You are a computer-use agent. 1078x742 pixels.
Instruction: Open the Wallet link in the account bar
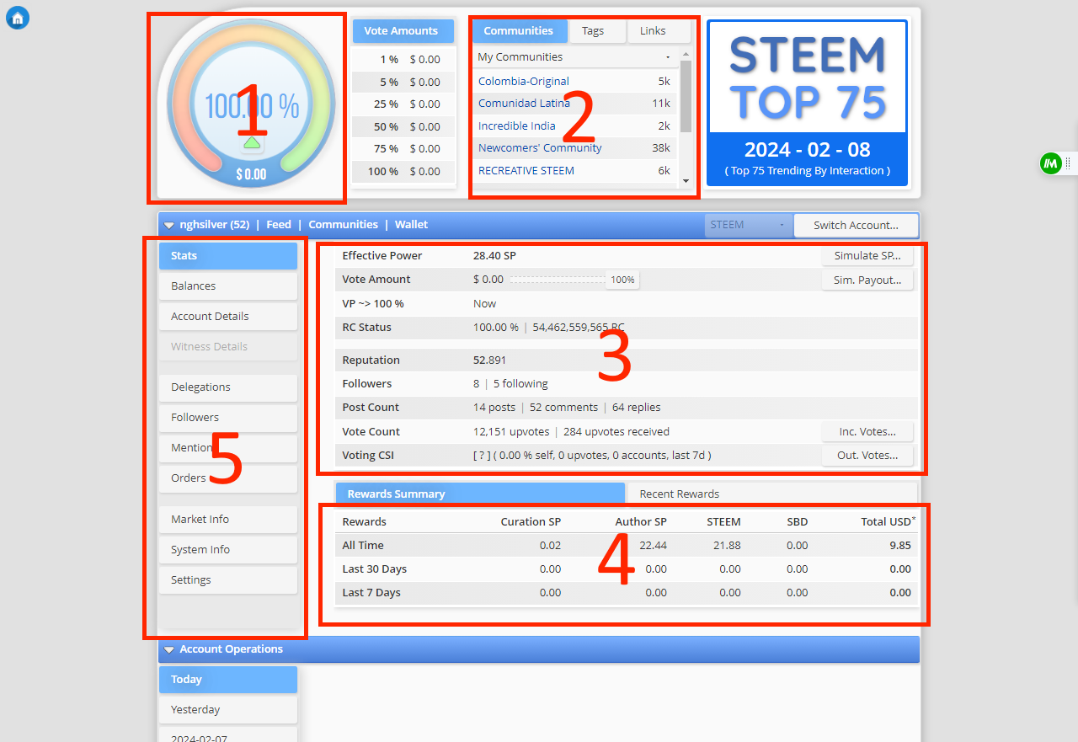pyautogui.click(x=411, y=225)
